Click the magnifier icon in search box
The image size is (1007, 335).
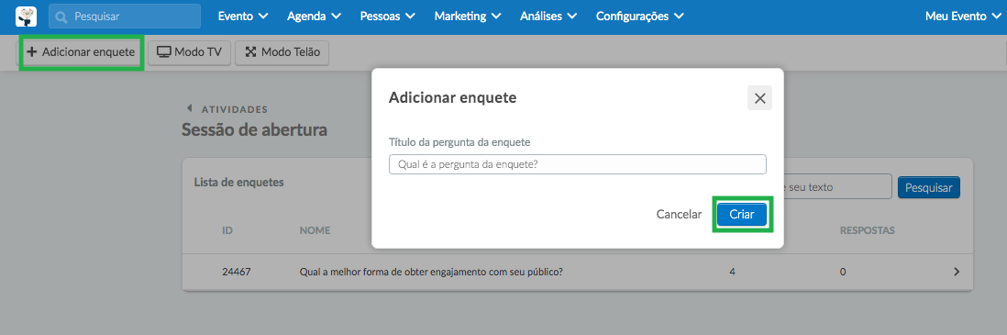point(61,17)
